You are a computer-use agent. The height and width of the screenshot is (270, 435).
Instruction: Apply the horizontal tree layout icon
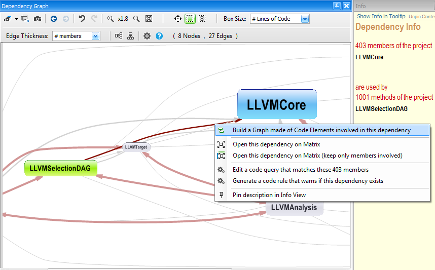point(119,36)
